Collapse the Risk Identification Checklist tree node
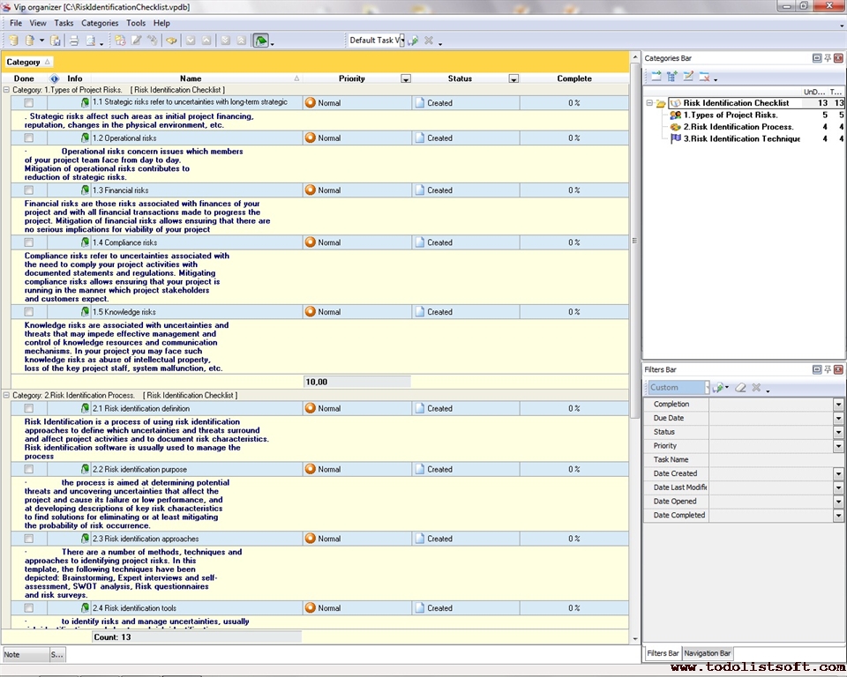 [649, 103]
